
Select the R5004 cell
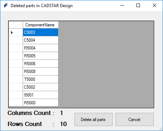(x=40, y=48)
